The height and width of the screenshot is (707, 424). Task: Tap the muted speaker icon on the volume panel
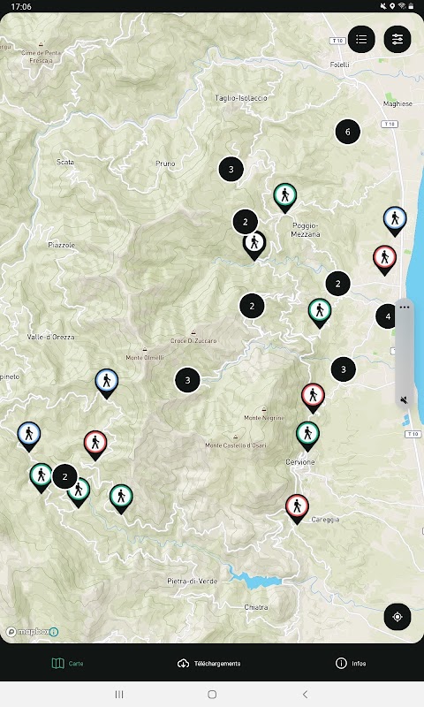click(x=405, y=400)
